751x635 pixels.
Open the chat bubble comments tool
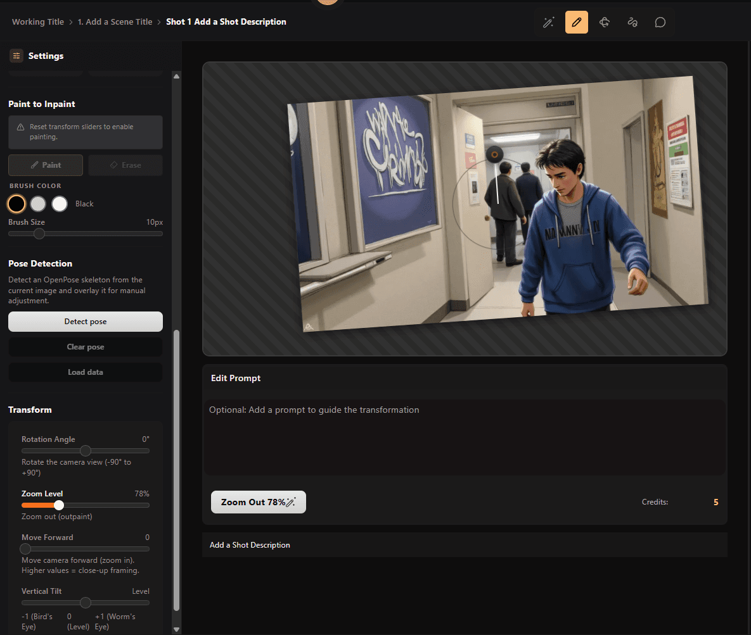660,22
